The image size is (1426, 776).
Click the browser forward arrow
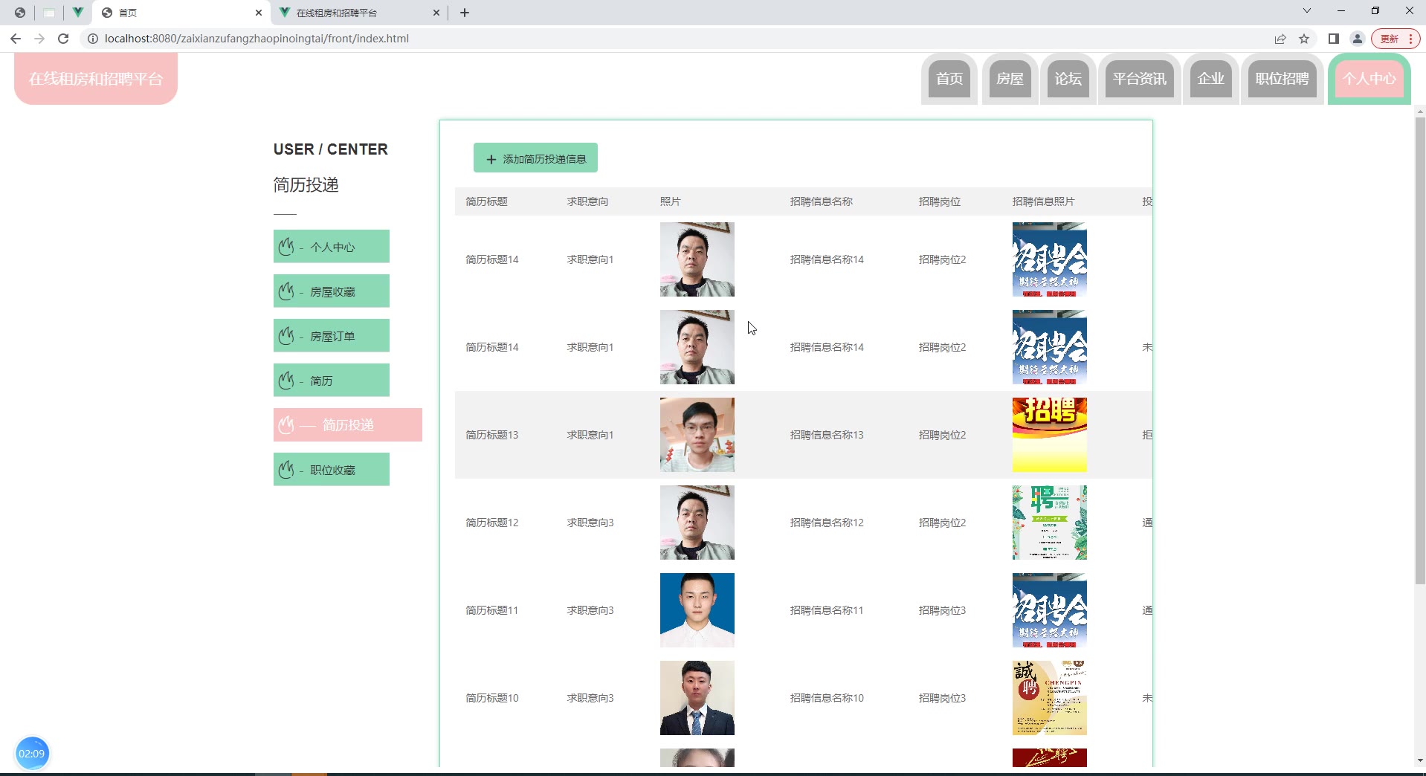(39, 39)
